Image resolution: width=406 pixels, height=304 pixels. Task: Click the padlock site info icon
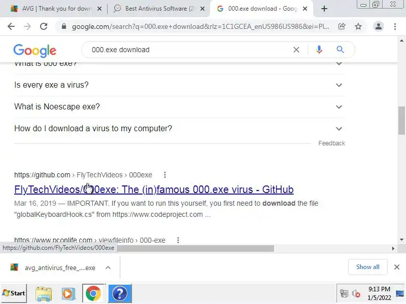point(64,26)
